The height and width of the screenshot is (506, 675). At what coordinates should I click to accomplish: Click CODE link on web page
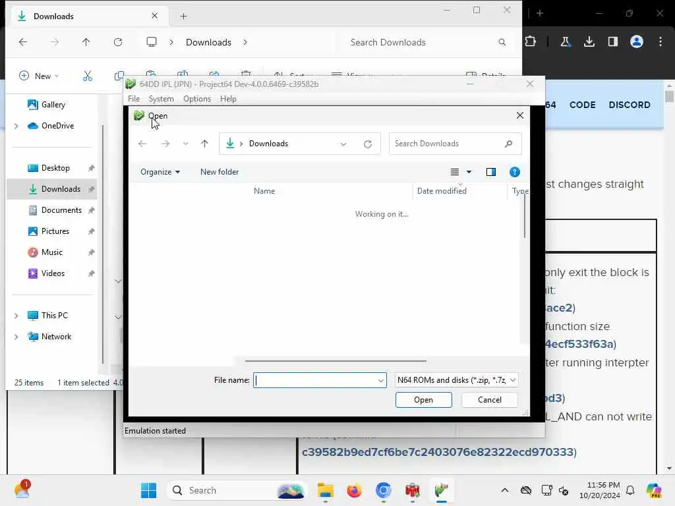[x=583, y=105]
